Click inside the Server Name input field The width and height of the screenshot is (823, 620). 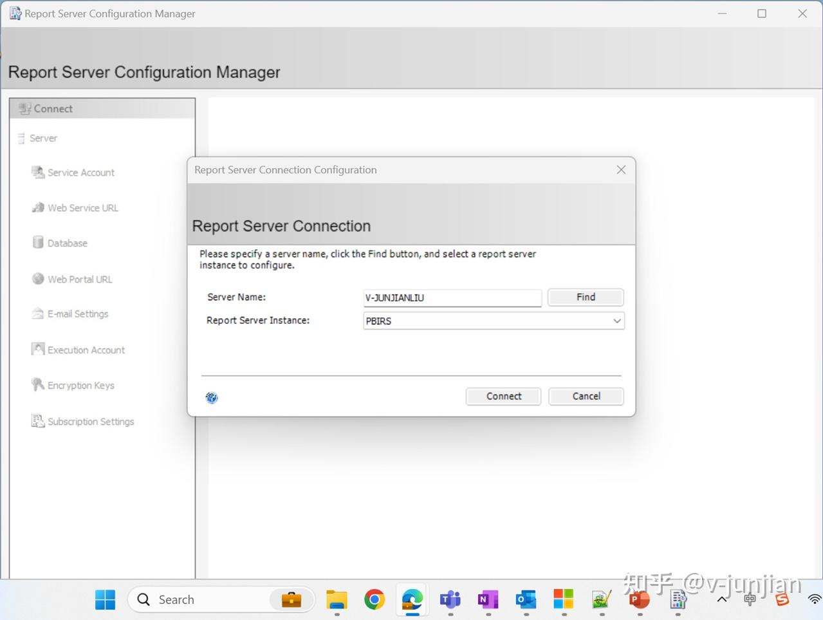pyautogui.click(x=452, y=297)
